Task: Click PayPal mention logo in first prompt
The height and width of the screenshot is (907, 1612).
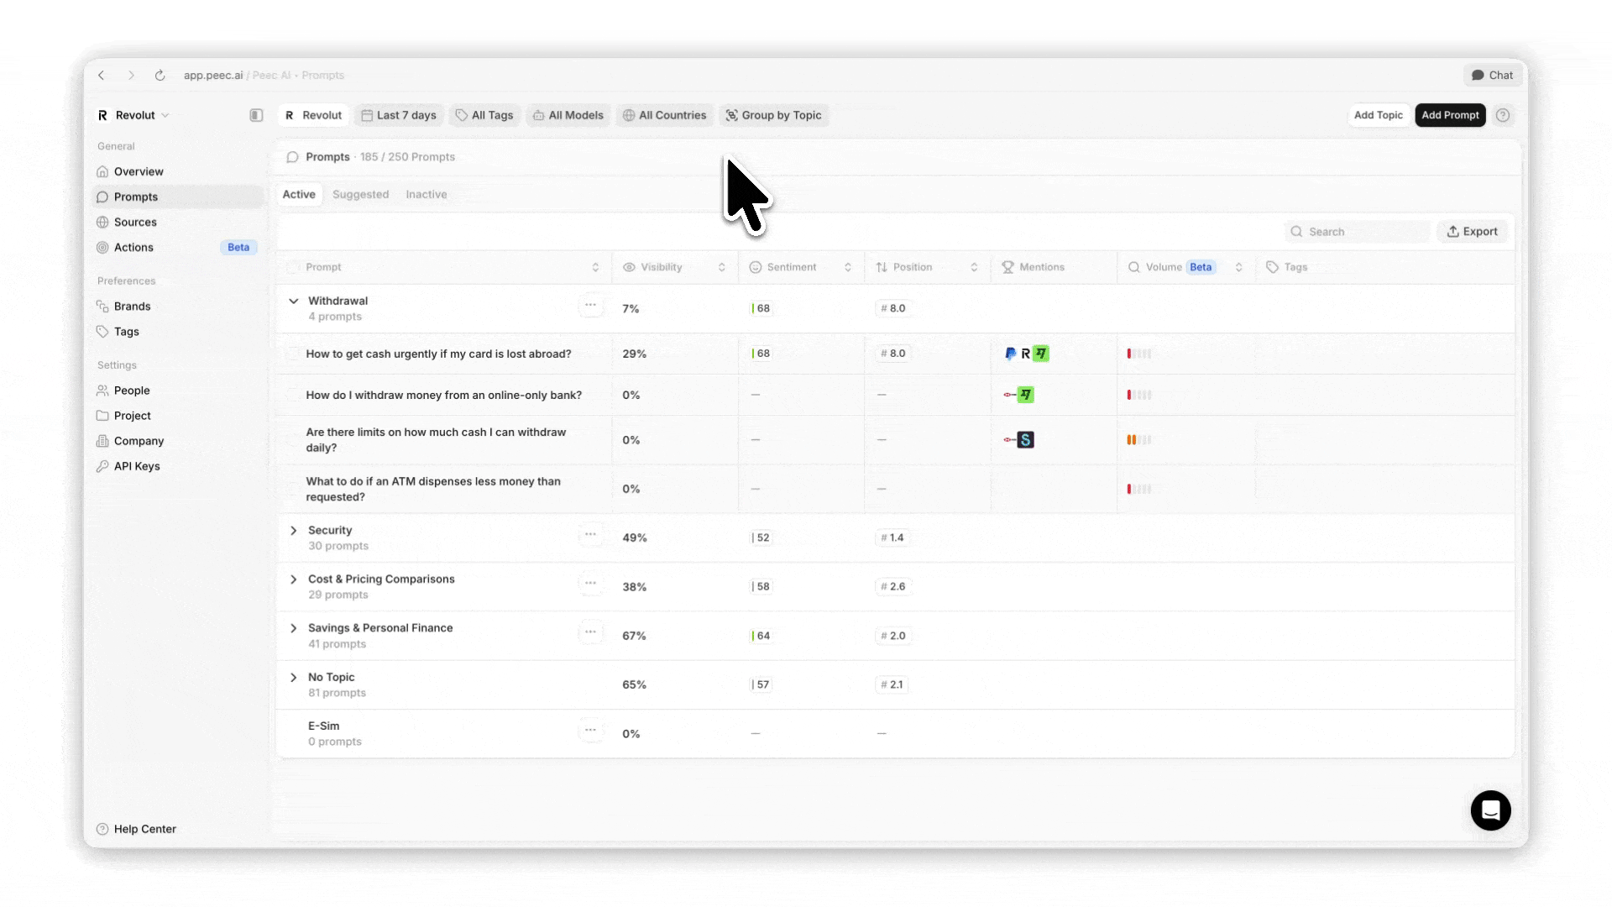Action: [1010, 354]
